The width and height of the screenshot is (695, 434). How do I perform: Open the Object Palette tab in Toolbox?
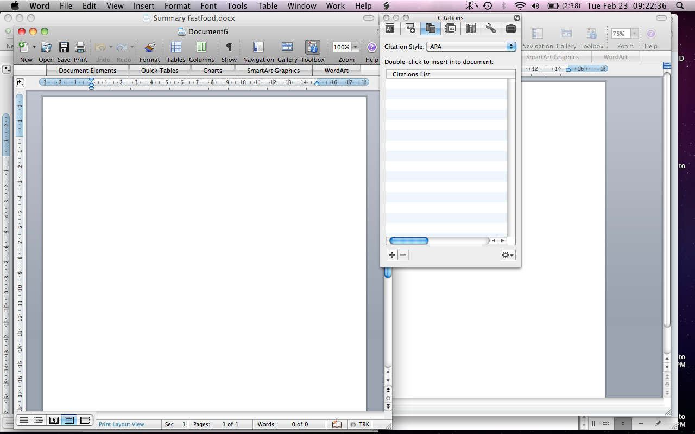(x=410, y=28)
